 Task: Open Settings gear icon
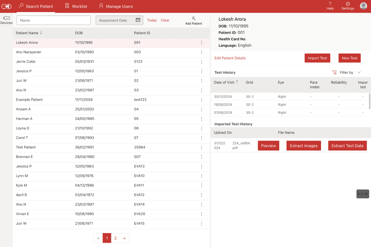tap(348, 4)
